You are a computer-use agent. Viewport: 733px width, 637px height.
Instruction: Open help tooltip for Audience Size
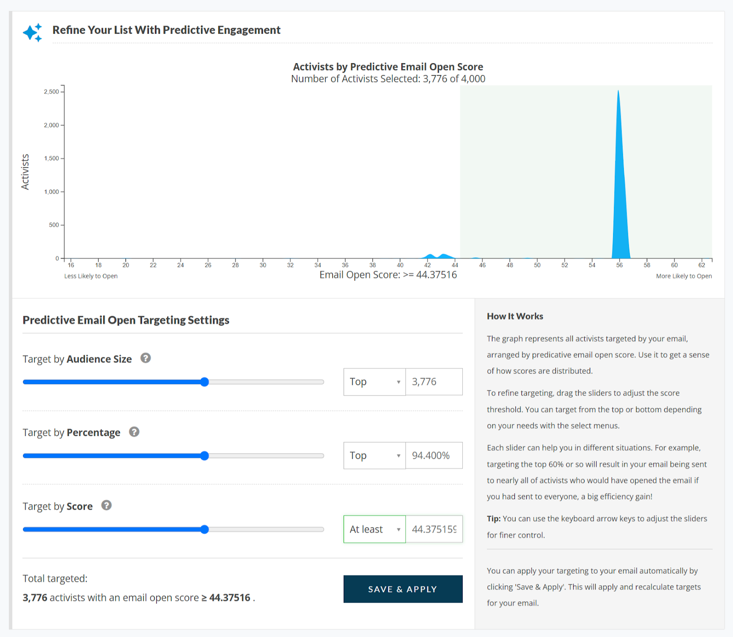pyautogui.click(x=145, y=358)
